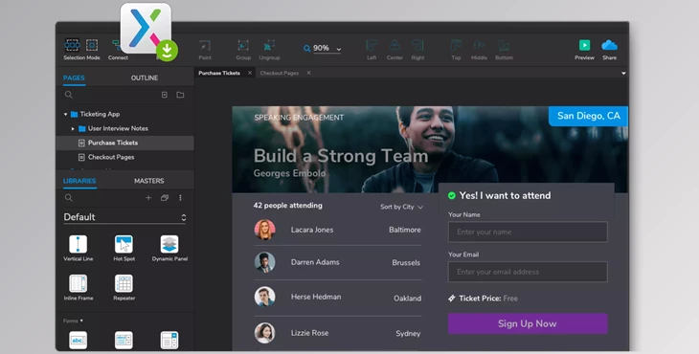Viewport: 699px width, 354px height.
Task: Launch Preview with the green play icon
Action: point(584,45)
